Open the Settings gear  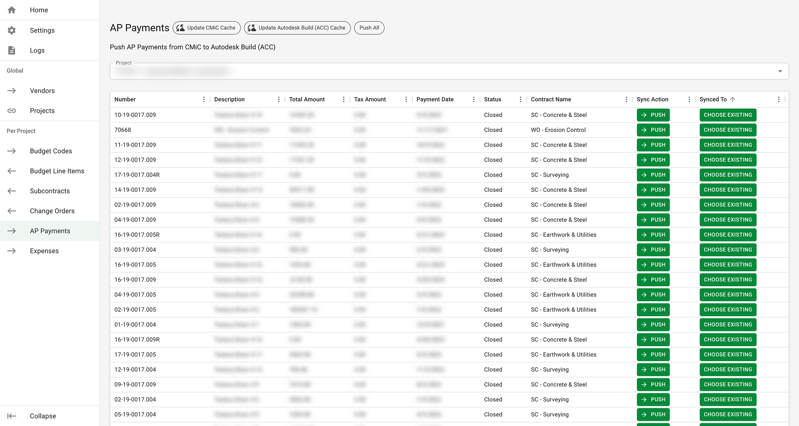tap(42, 30)
